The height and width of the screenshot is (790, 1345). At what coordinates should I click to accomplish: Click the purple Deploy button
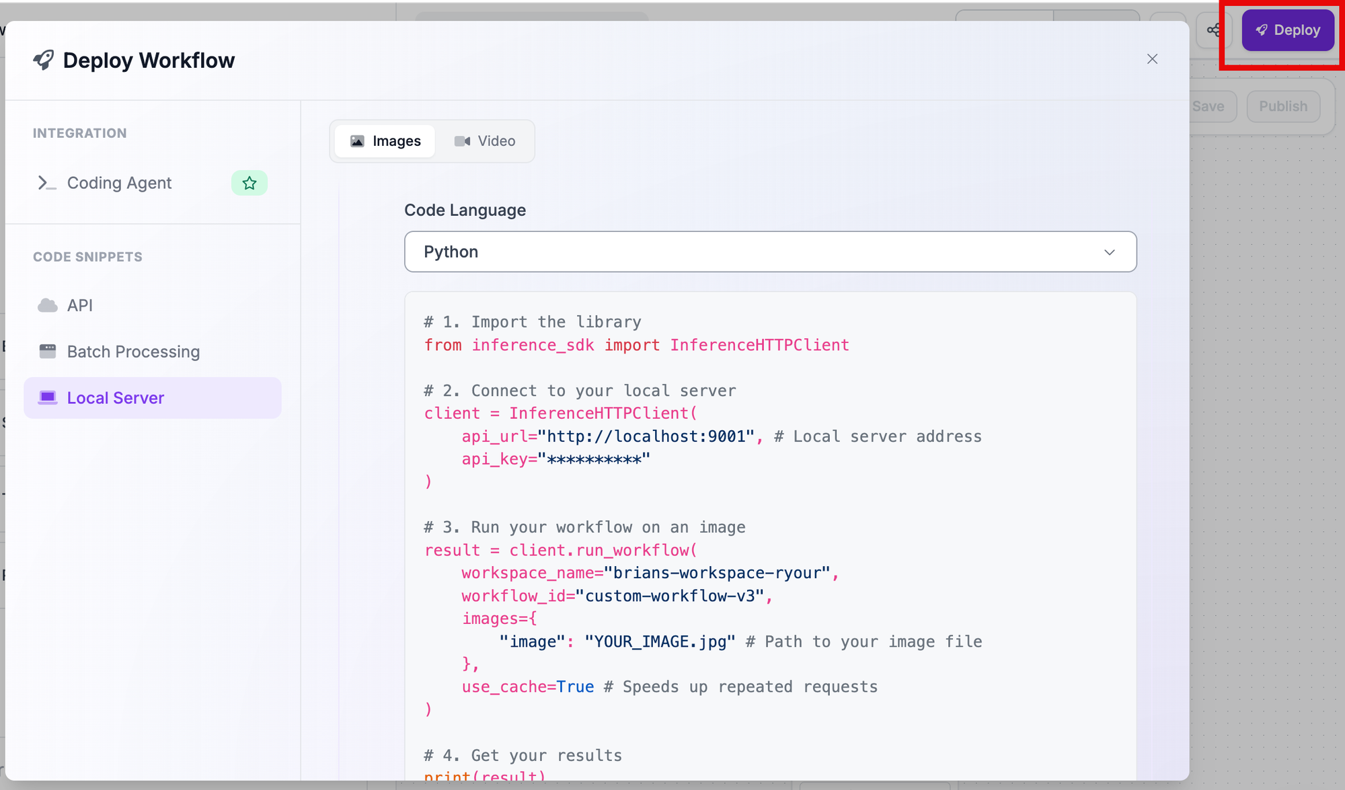(x=1288, y=30)
